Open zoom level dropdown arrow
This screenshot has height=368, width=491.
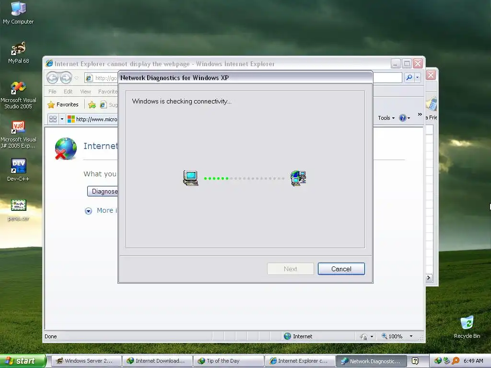coord(411,336)
